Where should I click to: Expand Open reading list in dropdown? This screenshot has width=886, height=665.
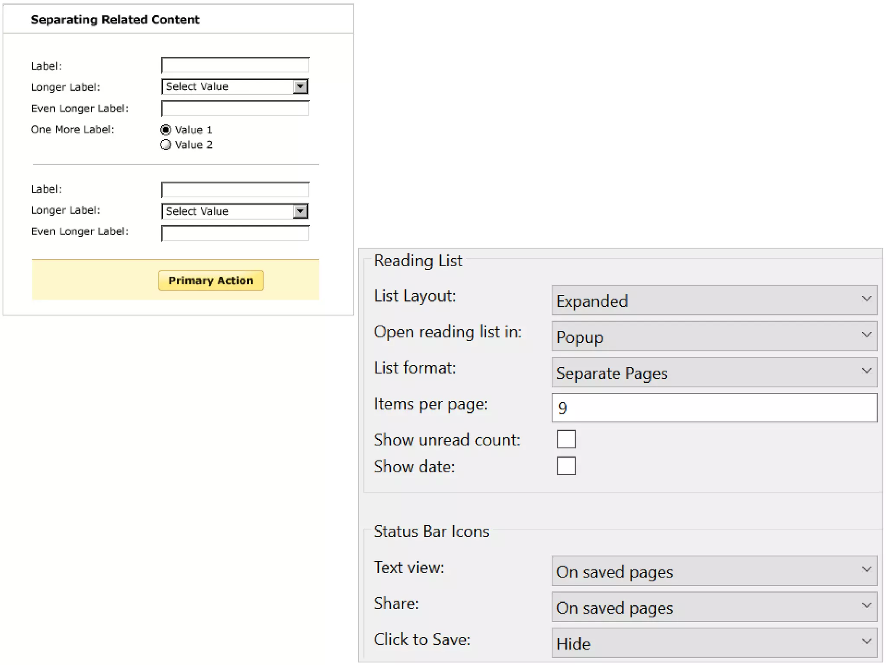(714, 336)
